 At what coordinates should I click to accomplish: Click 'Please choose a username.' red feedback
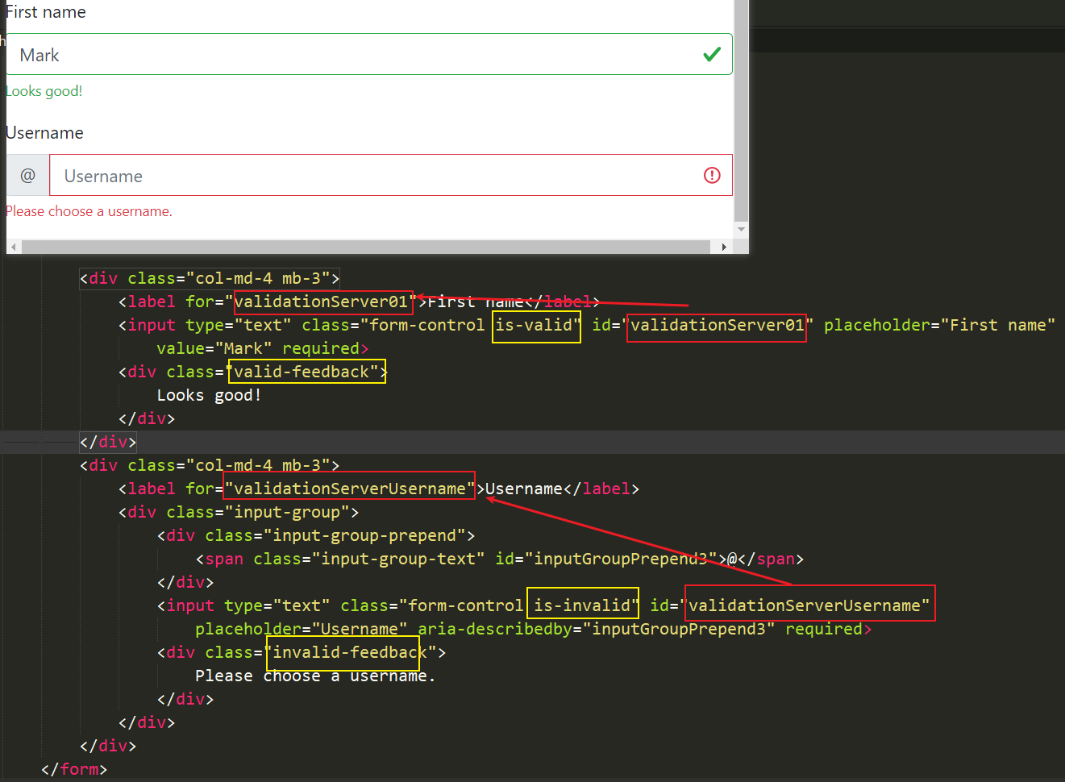pyautogui.click(x=89, y=211)
